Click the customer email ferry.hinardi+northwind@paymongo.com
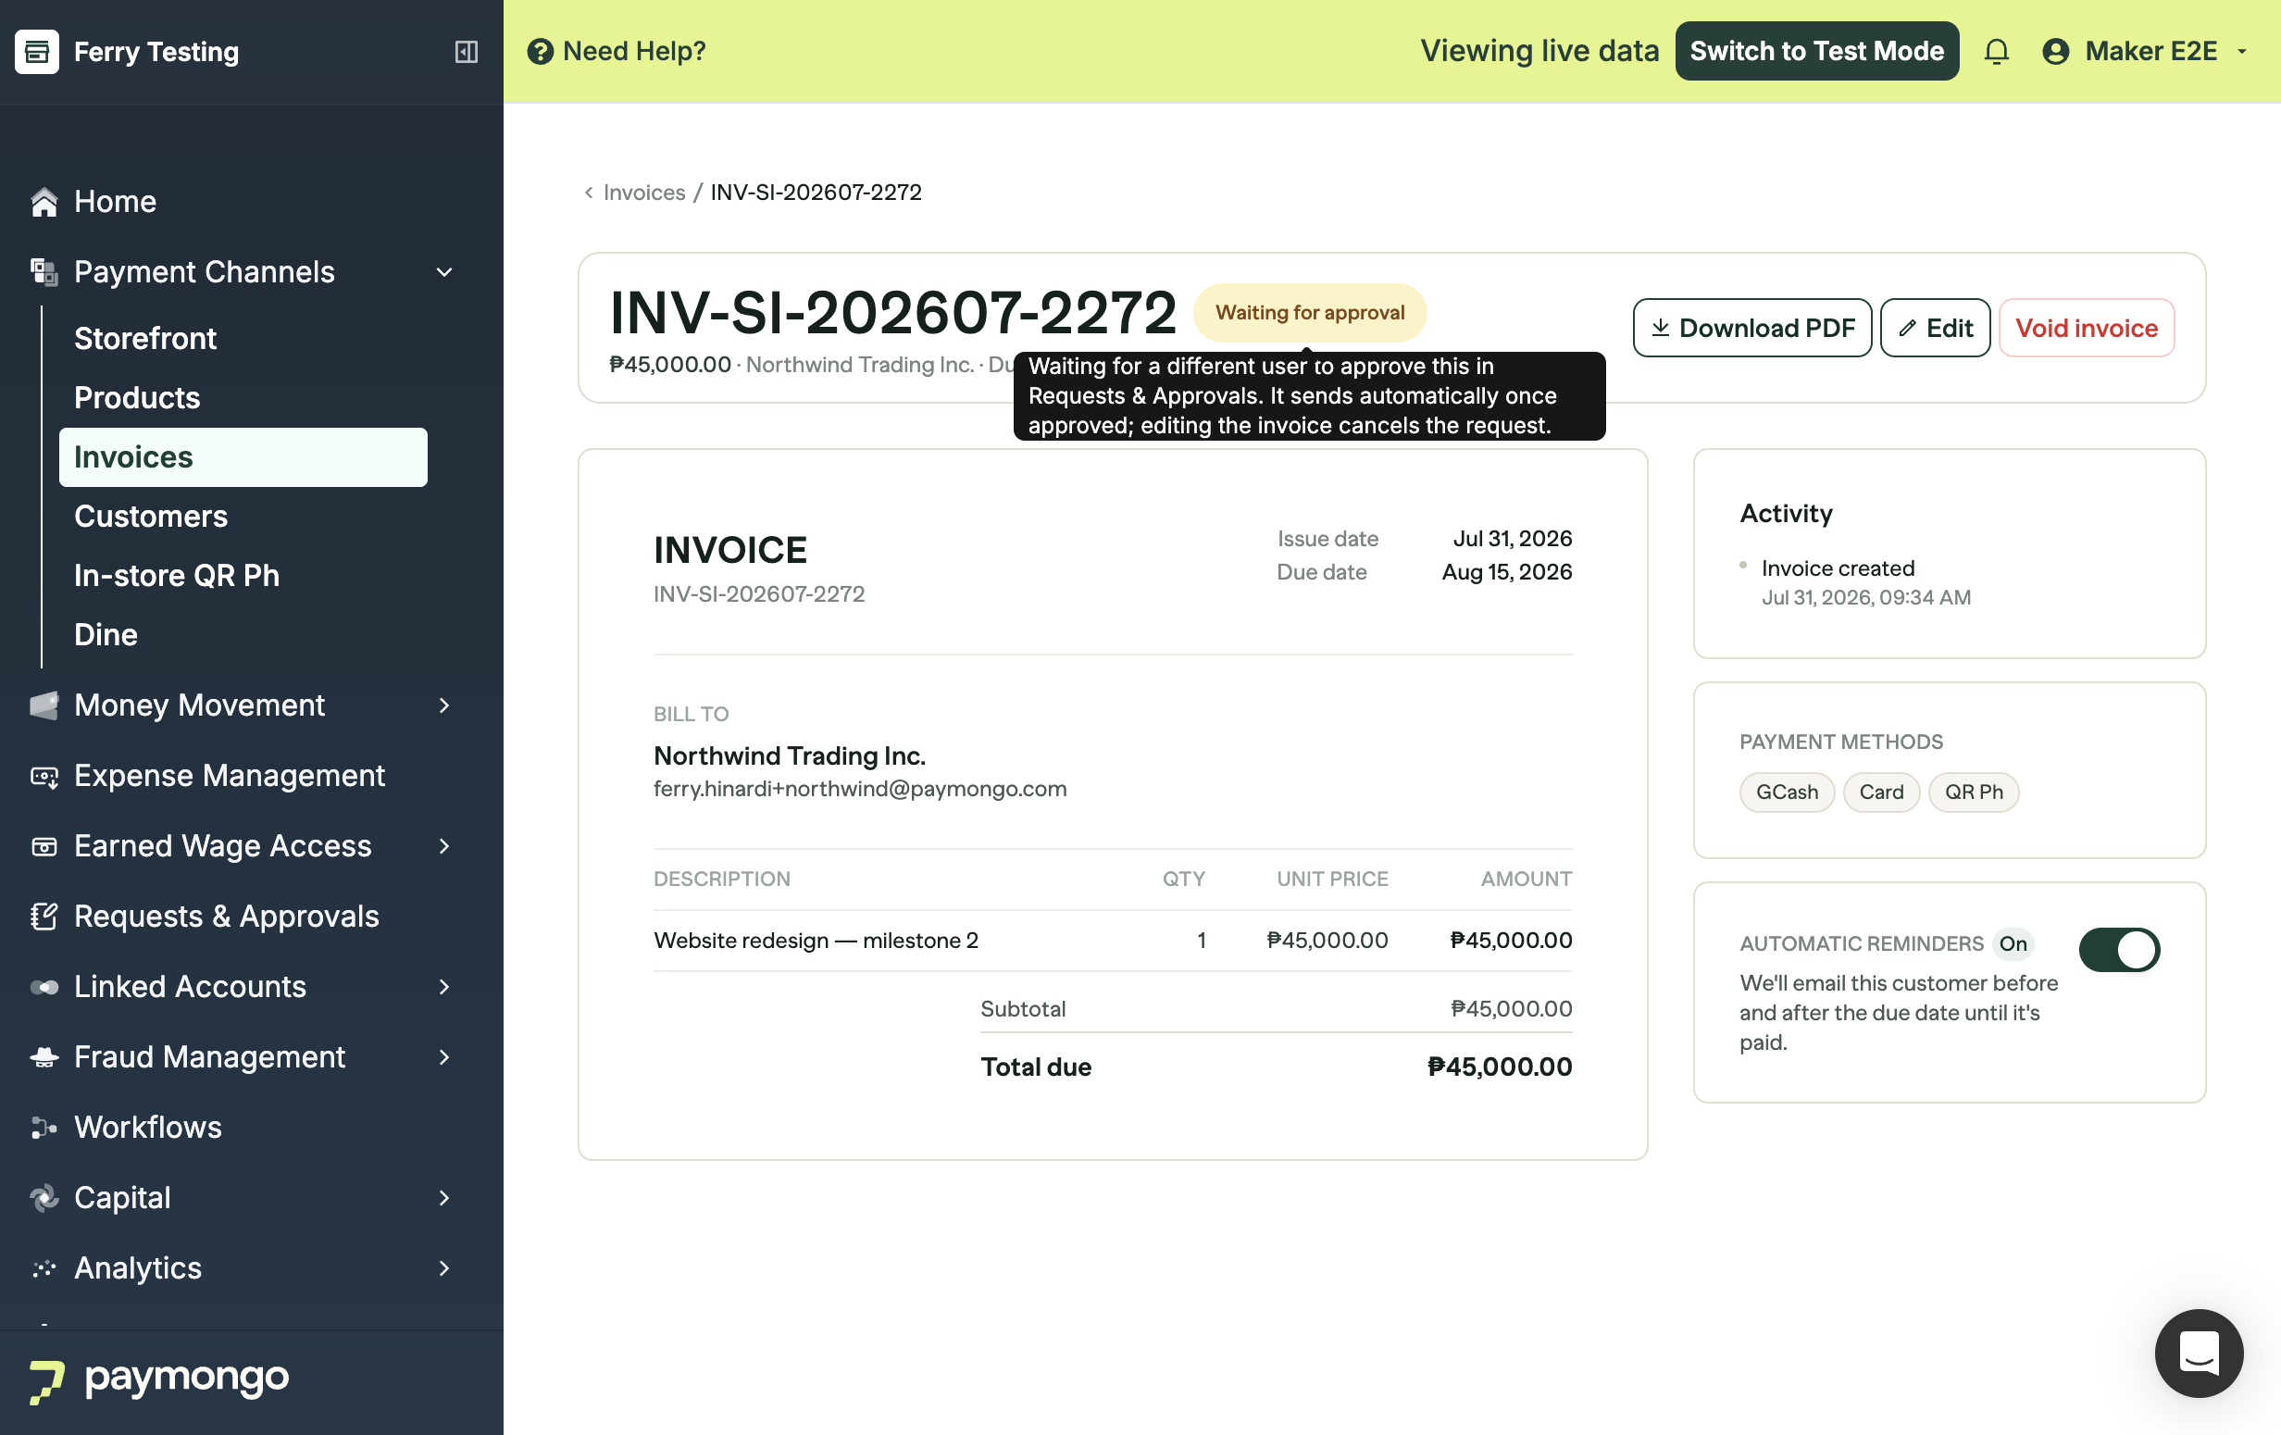2281x1435 pixels. [860, 789]
